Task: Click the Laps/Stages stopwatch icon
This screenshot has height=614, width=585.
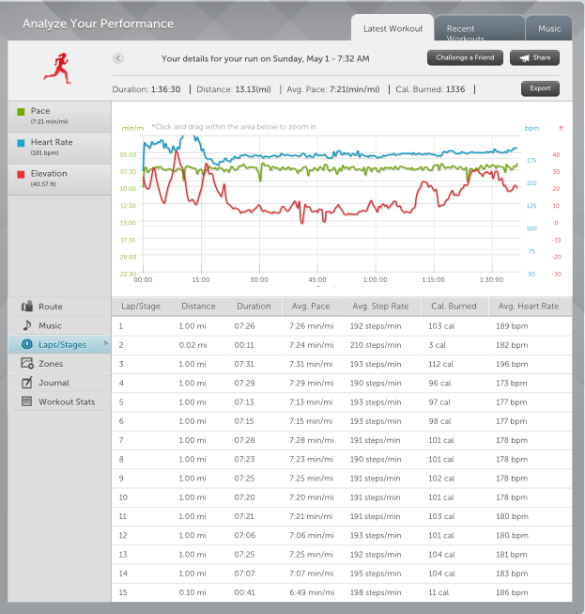Action: [27, 344]
